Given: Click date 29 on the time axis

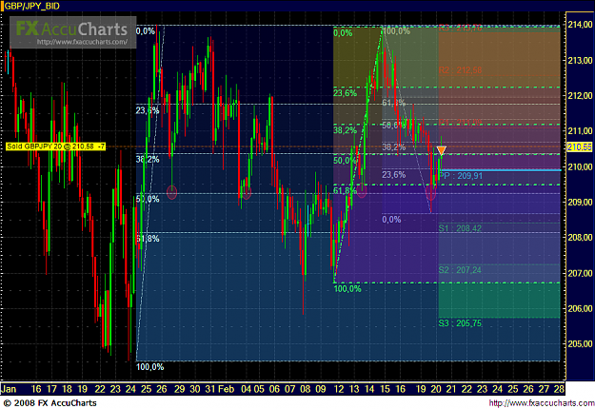Looking at the screenshot, I should 180,389.
